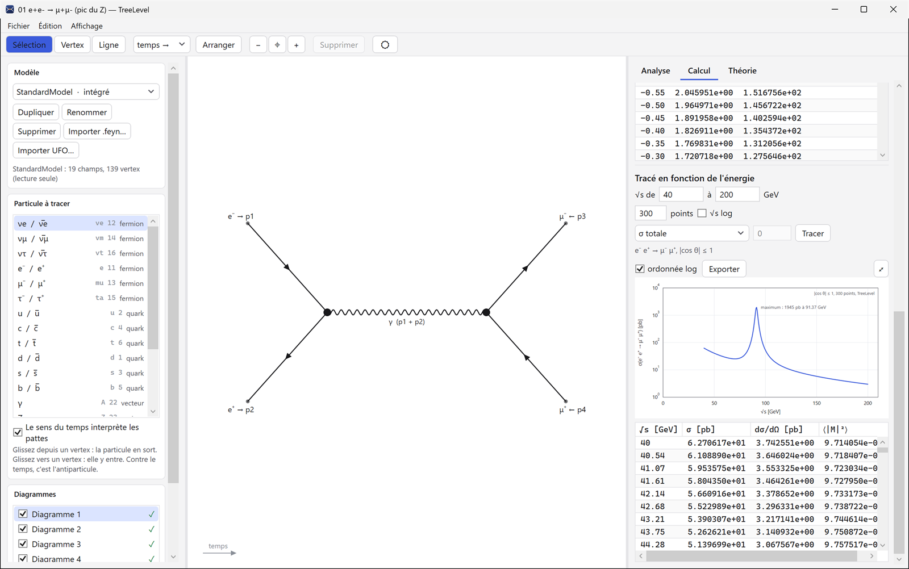
Task: Click down arrow of left panel scrollbar
Action: tap(173, 557)
